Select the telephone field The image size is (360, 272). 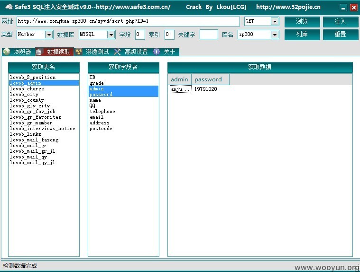(x=123, y=111)
